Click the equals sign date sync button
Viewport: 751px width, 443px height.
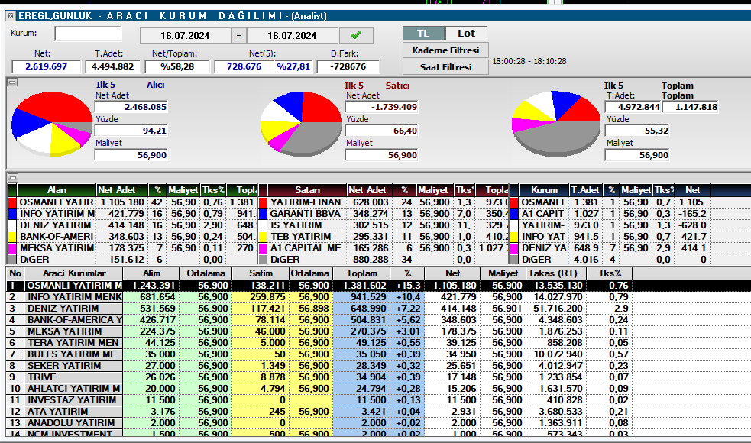point(238,36)
